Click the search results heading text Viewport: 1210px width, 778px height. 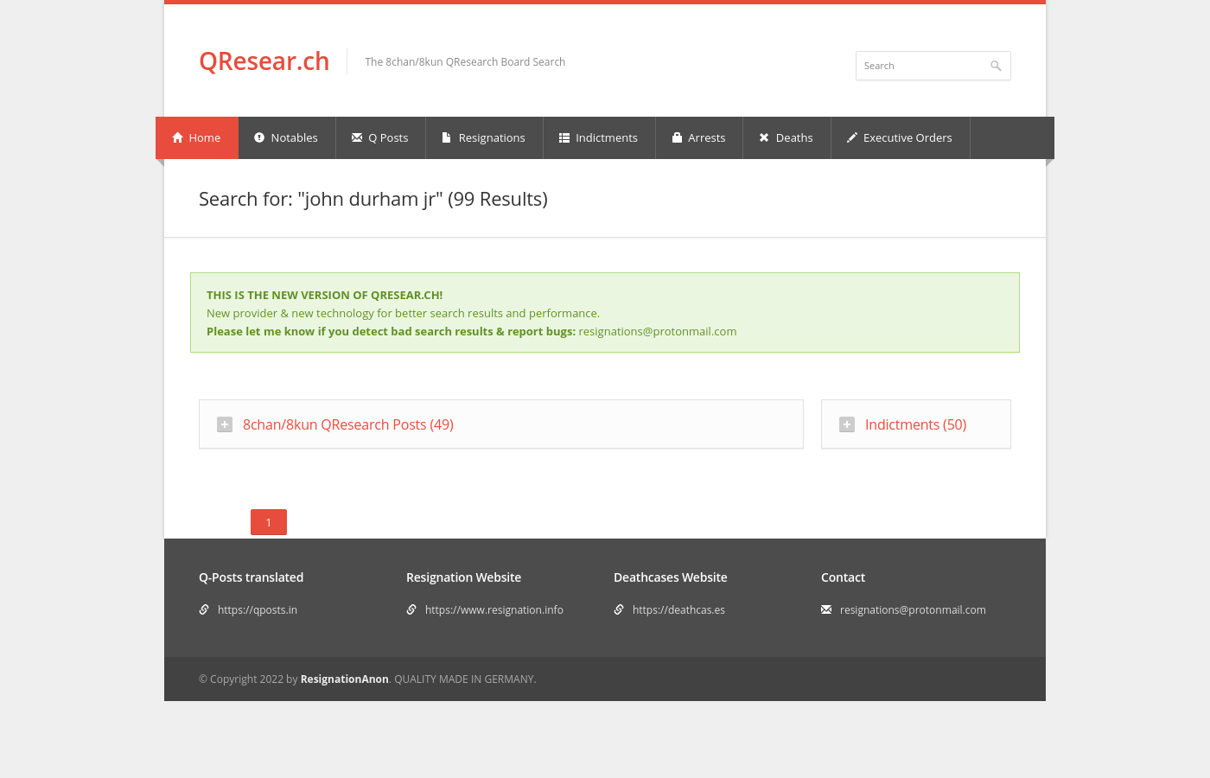373,199
